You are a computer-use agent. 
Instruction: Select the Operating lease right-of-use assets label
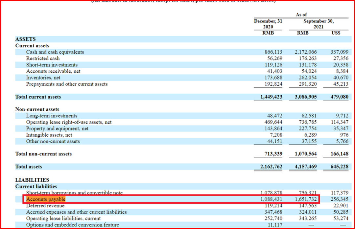tap(69, 122)
